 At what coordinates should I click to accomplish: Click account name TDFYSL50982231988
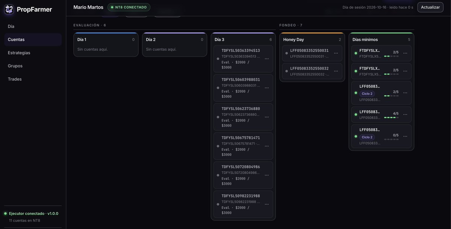(241, 196)
